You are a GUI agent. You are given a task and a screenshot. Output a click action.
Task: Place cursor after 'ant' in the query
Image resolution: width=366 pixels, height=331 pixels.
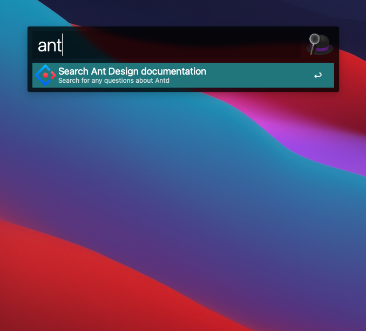coord(63,45)
